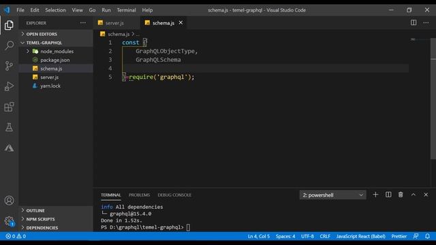
Task: Click the schema.js breadcrumb item
Action: 119,34
